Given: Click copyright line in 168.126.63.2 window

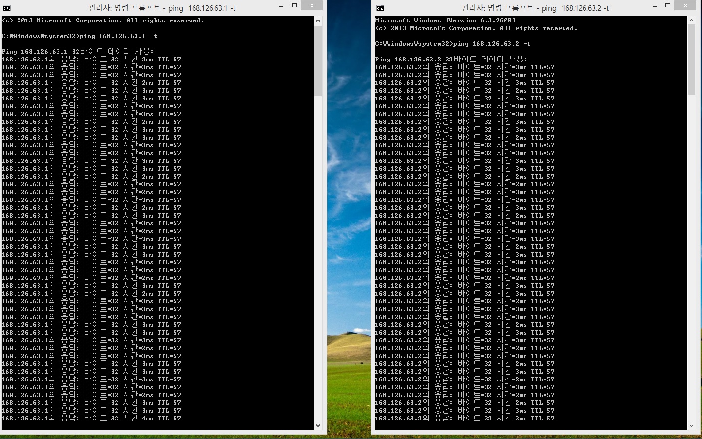Looking at the screenshot, I should [476, 28].
